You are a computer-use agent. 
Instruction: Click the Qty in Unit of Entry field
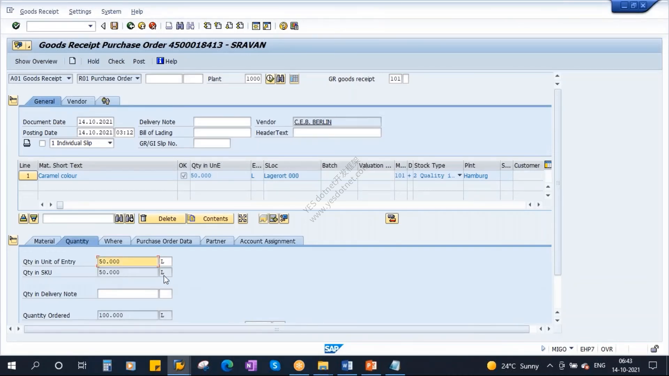pos(128,261)
